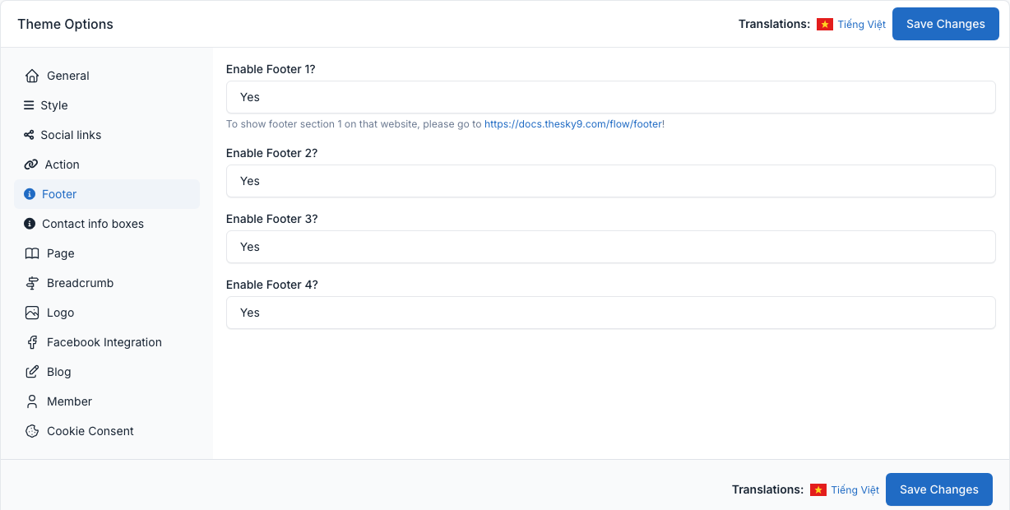The height and width of the screenshot is (510, 1010).
Task: Open the docs.thesky9.com footer documentation link
Action: pyautogui.click(x=574, y=124)
